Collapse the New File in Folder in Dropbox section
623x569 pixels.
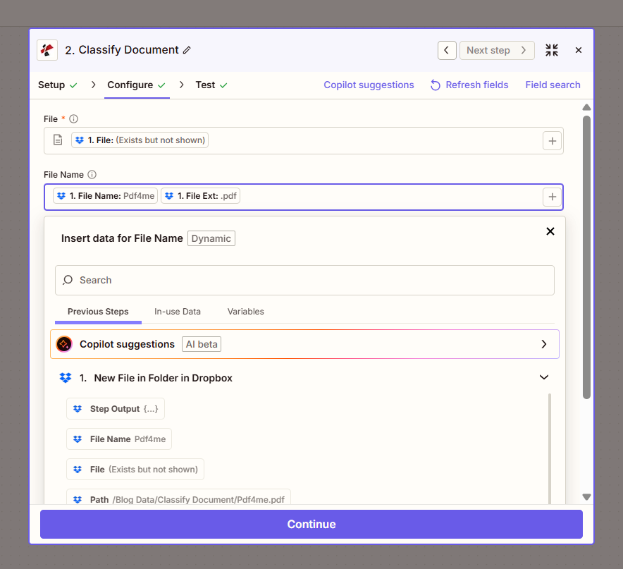[544, 377]
